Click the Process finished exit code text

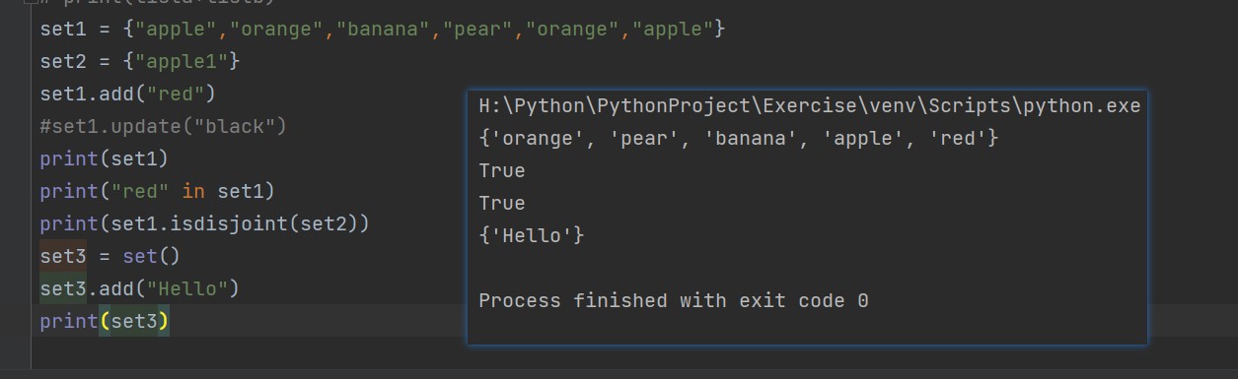point(674,300)
